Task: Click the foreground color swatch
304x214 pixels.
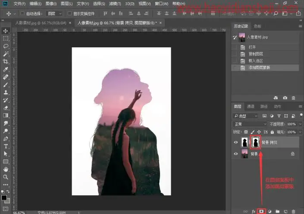Action: pyautogui.click(x=4, y=198)
